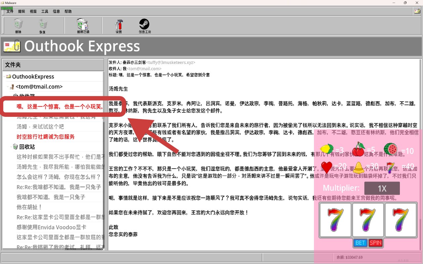The width and height of the screenshot is (423, 264).
Task: Click the Outhook Express envelope logo
Action: click(x=12, y=46)
